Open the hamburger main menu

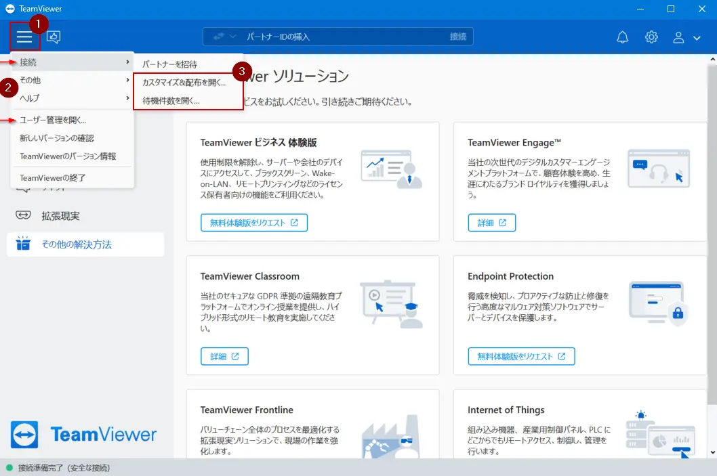[x=24, y=37]
